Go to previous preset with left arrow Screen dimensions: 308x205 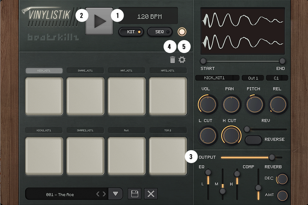coord(98,194)
